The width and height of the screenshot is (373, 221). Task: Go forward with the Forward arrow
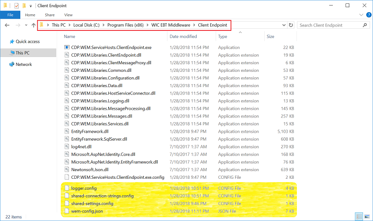18,25
